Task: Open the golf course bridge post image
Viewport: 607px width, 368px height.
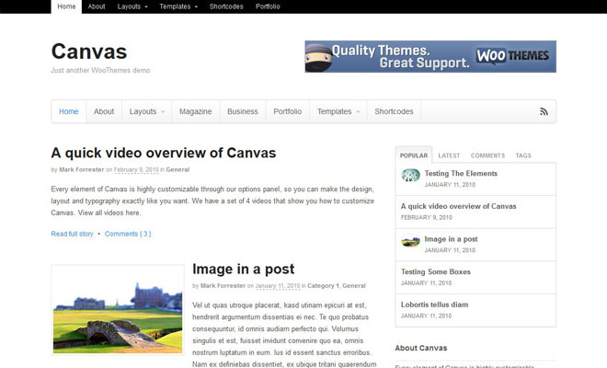Action: pyautogui.click(x=118, y=309)
